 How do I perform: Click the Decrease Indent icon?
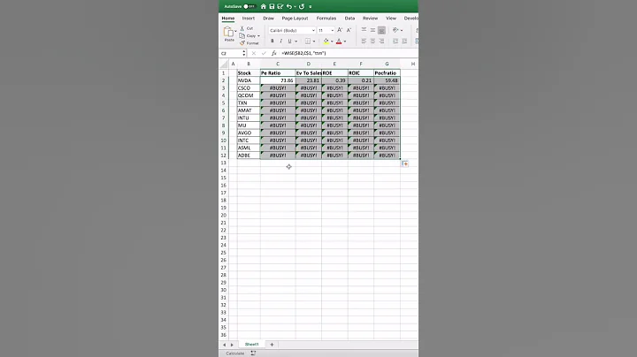click(x=395, y=41)
